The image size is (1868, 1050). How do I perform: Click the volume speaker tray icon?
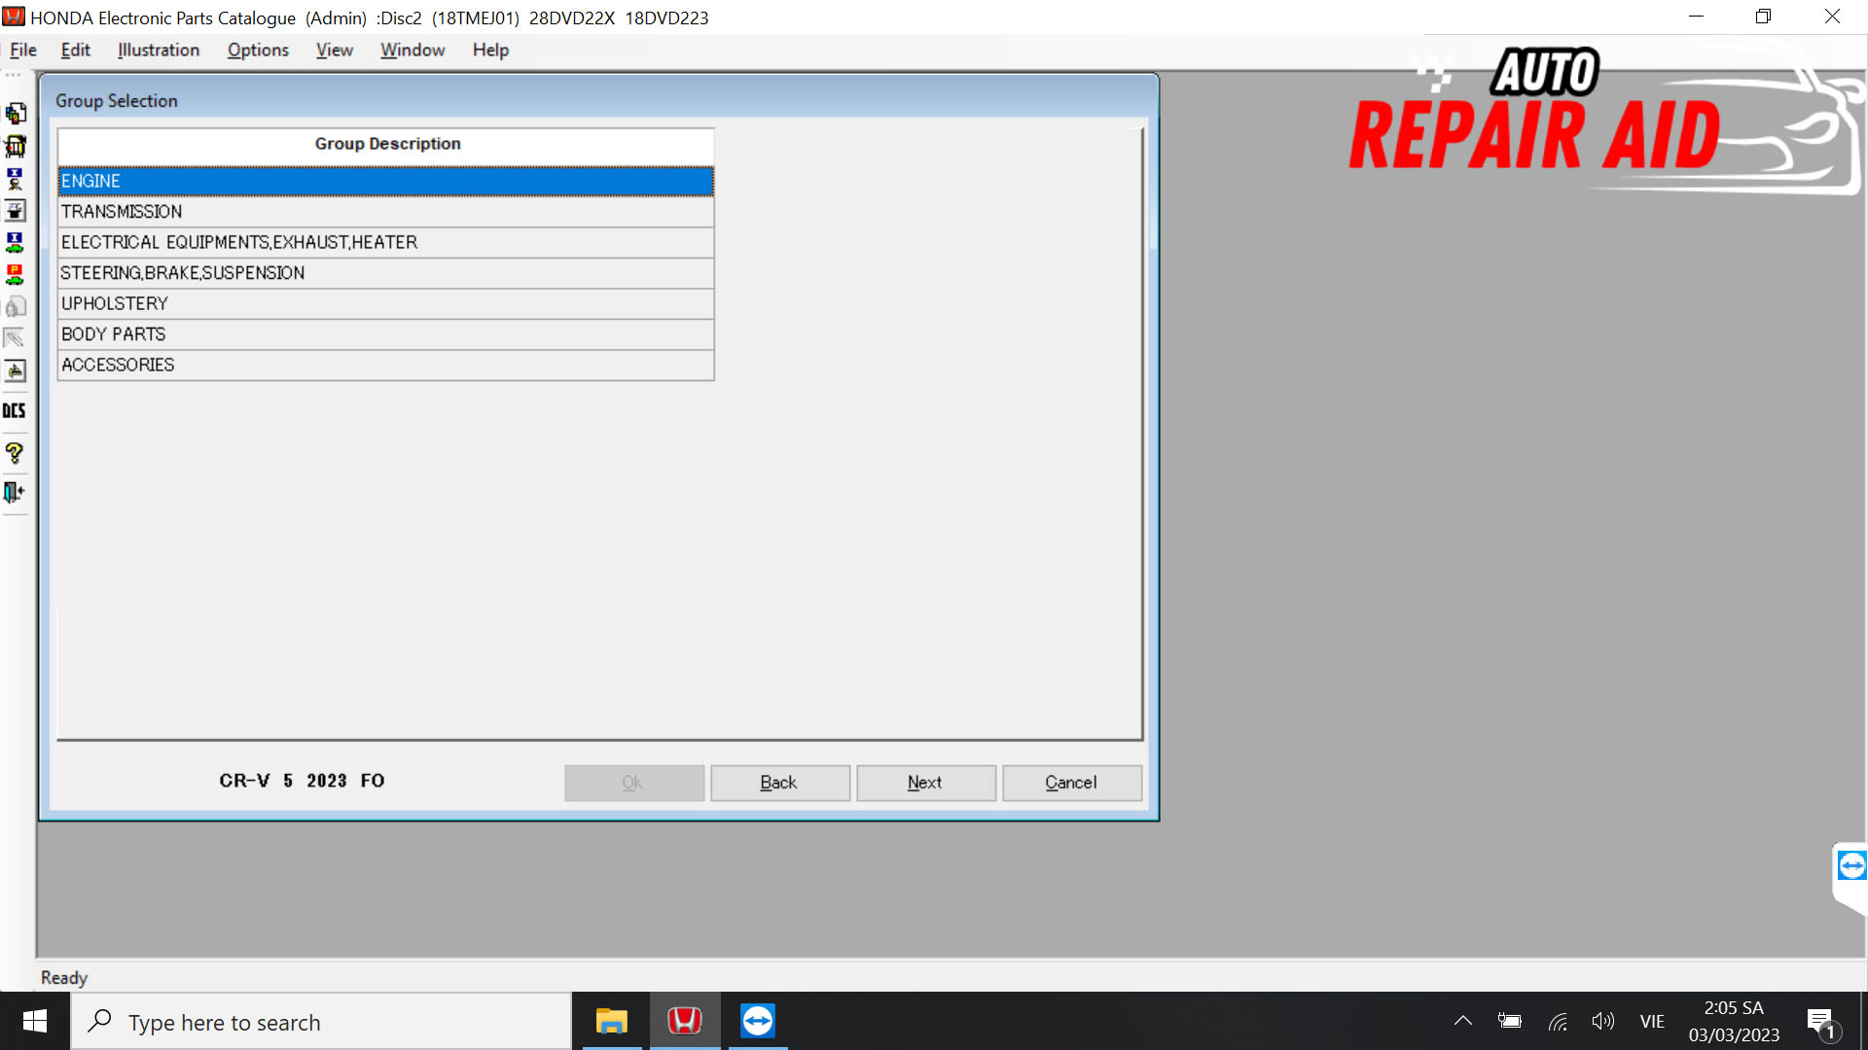[1603, 1021]
